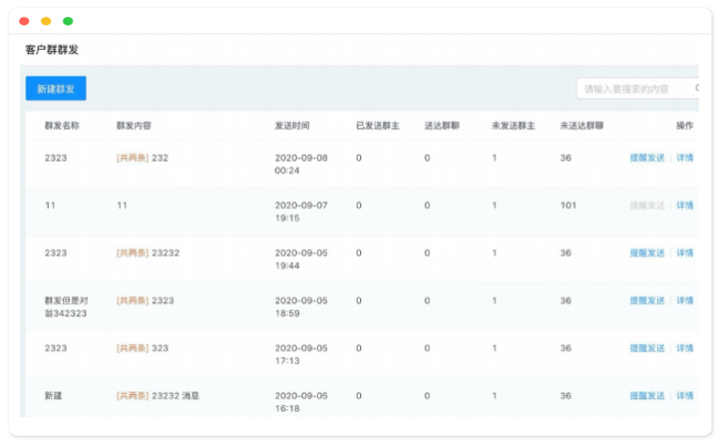Open 详情 for the 2020-09-08 00:24 row
The image size is (719, 445).
click(685, 158)
